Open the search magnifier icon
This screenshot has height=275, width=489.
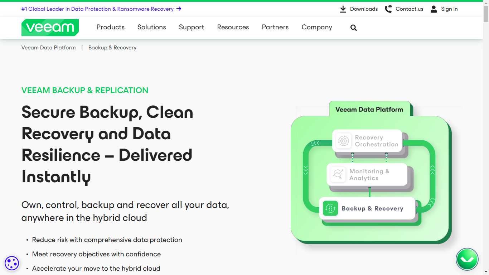pos(354,28)
